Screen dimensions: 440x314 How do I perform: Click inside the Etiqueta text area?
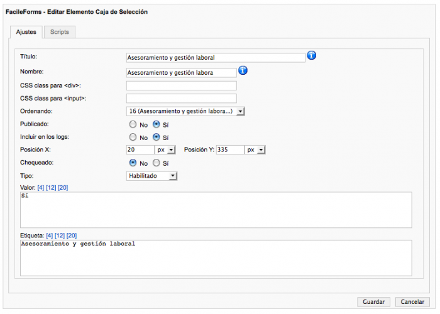pos(216,258)
